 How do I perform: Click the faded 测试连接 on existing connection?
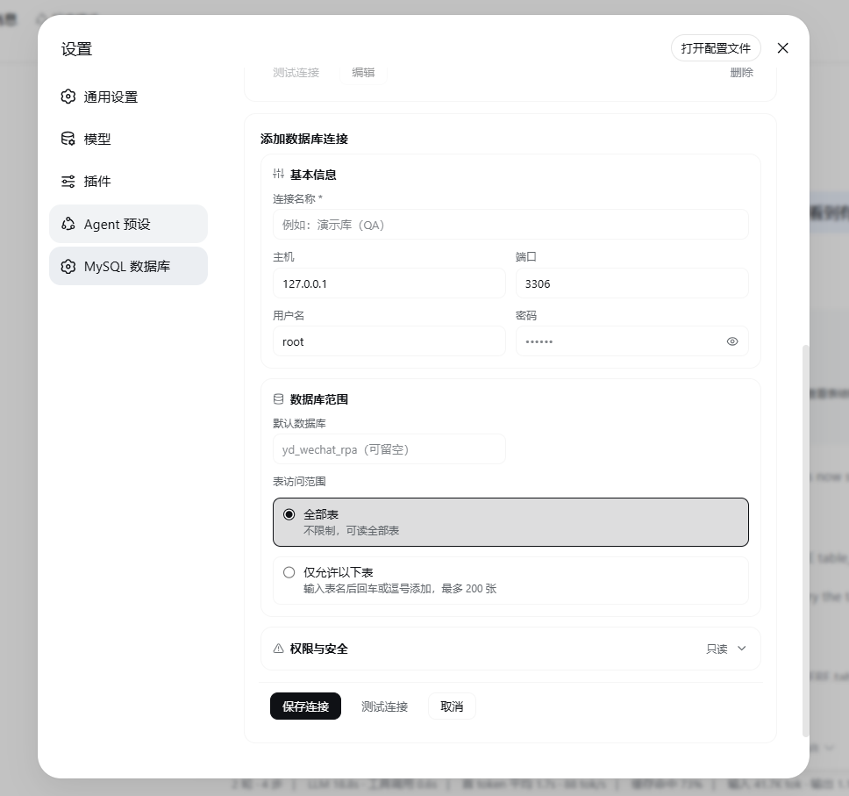[x=296, y=72]
